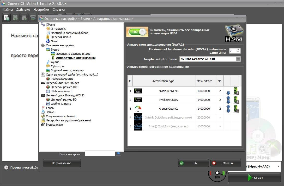Select Целевой диск DVD видео item
284x186 pixels.
pyautogui.click(x=63, y=83)
